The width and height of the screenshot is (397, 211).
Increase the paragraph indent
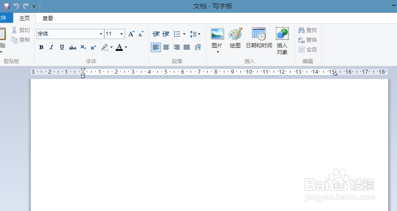166,34
